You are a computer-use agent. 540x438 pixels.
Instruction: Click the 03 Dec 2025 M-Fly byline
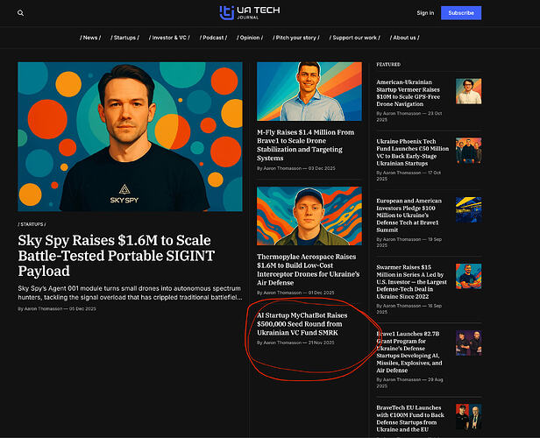tap(295, 168)
